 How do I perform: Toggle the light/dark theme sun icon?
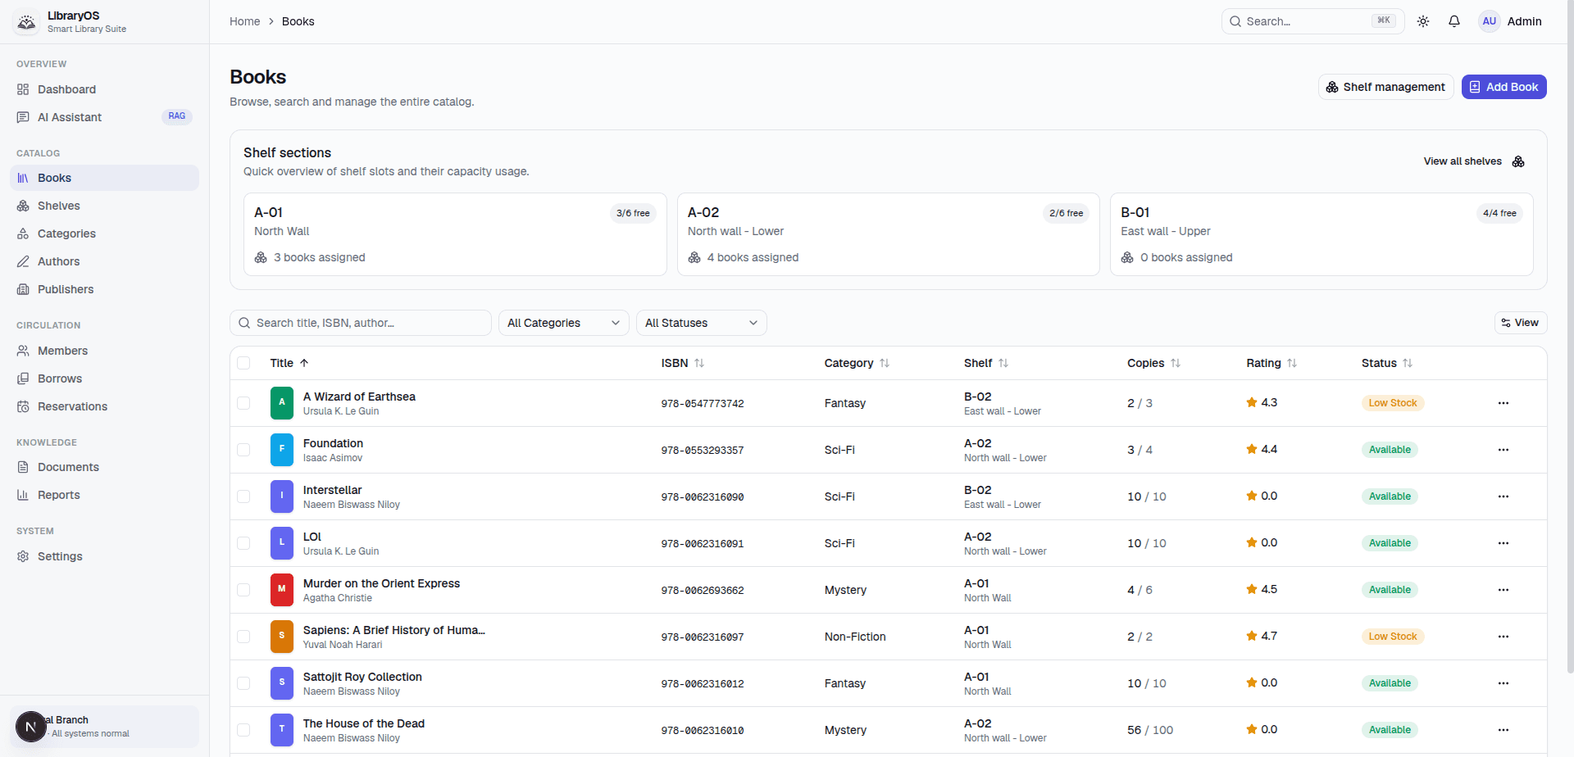(x=1423, y=21)
